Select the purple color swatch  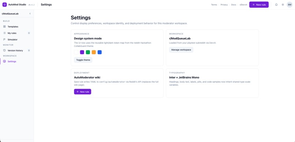click(x=82, y=52)
